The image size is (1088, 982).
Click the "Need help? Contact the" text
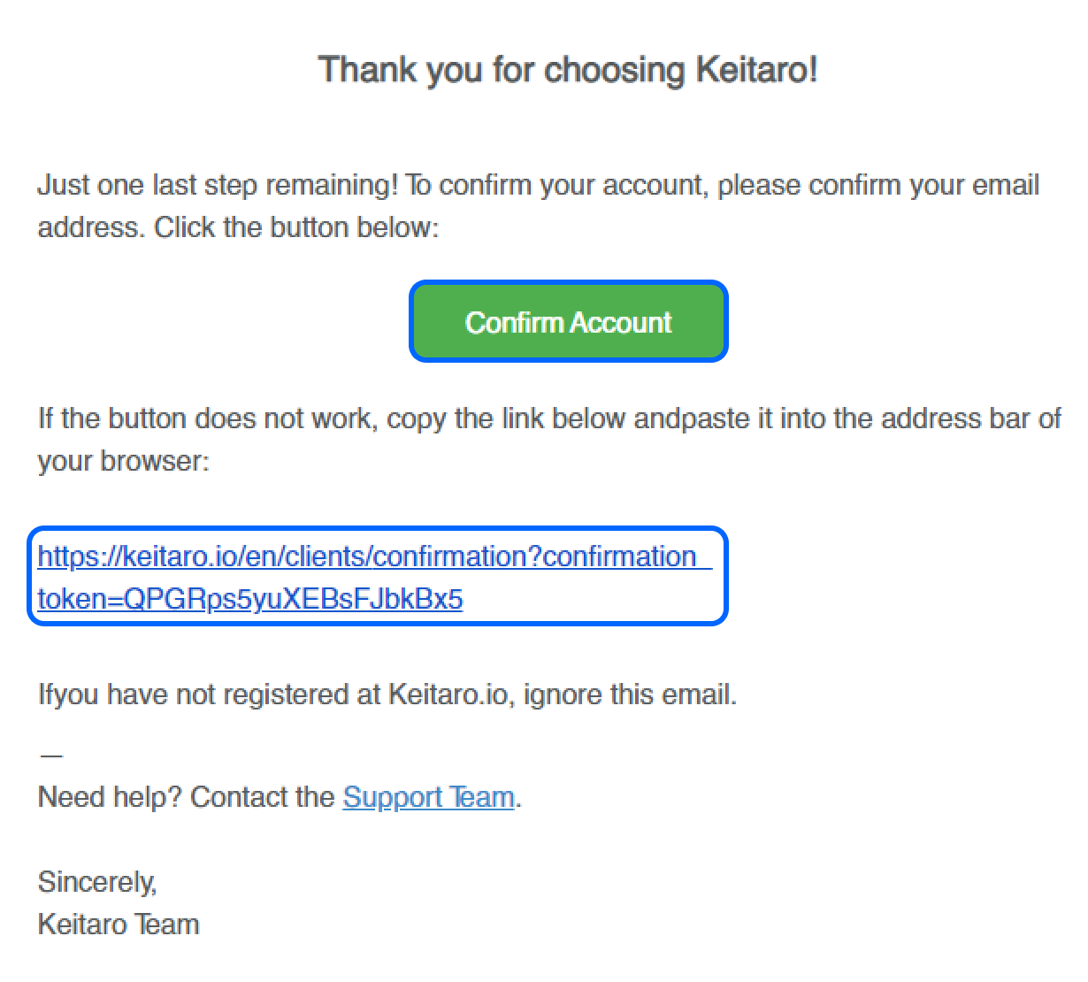[187, 797]
